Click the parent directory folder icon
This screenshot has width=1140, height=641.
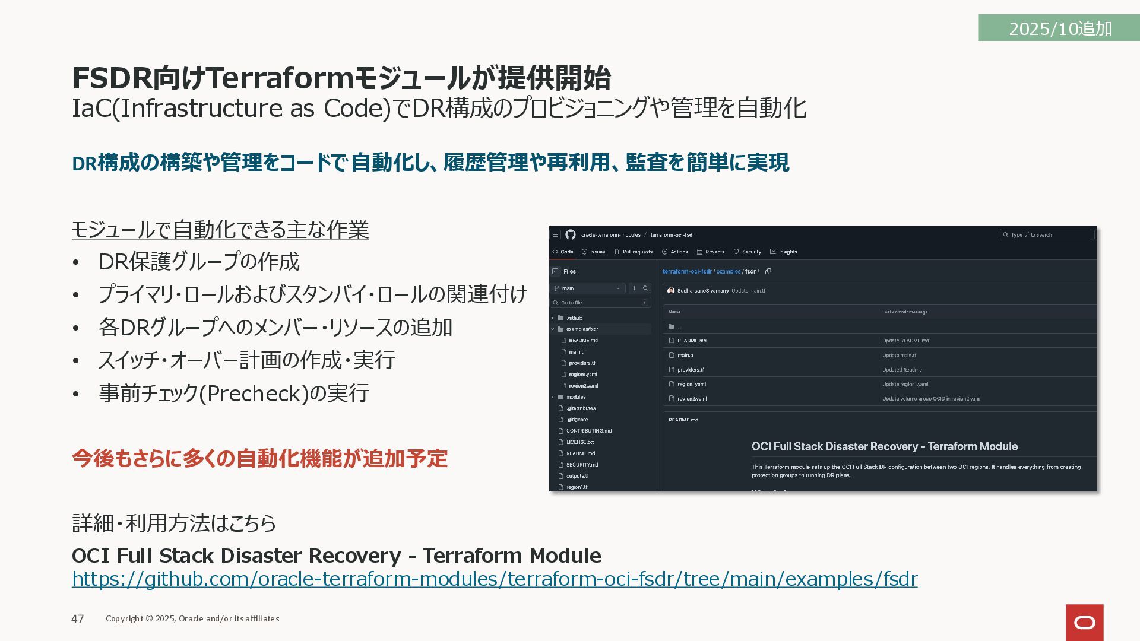672,326
